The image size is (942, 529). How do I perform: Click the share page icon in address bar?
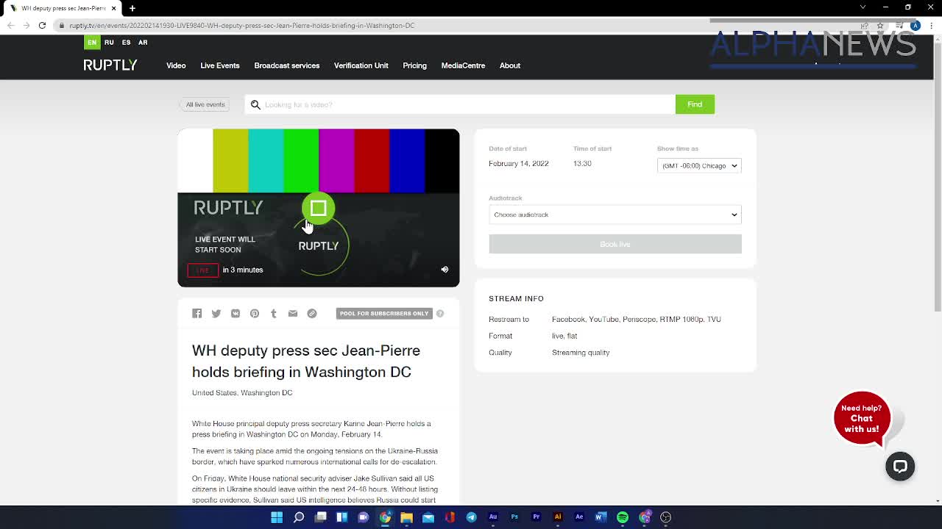coord(865,26)
